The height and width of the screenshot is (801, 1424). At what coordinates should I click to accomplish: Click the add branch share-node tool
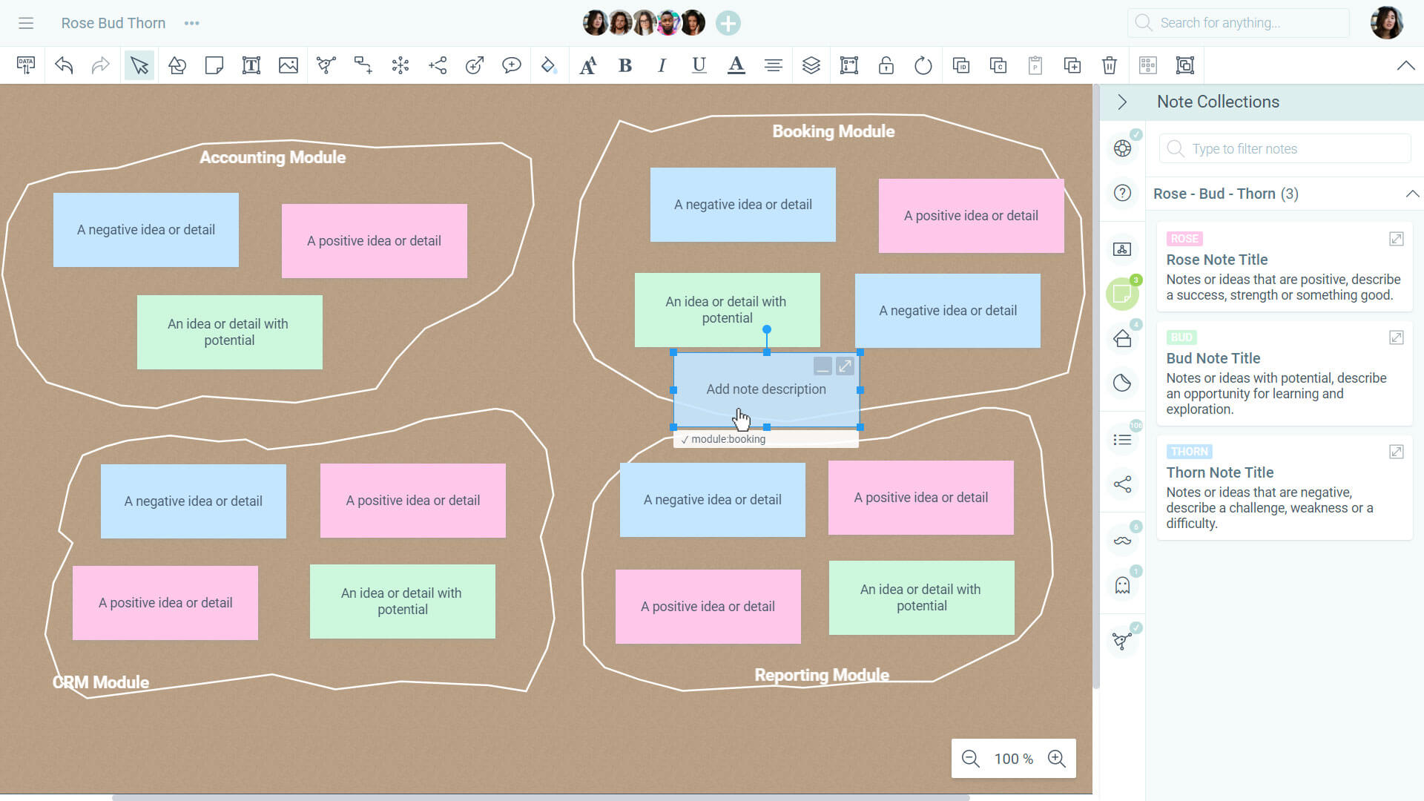(x=438, y=65)
